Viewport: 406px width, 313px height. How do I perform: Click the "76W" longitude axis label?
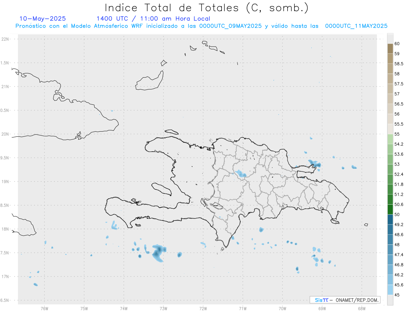[44, 309]
